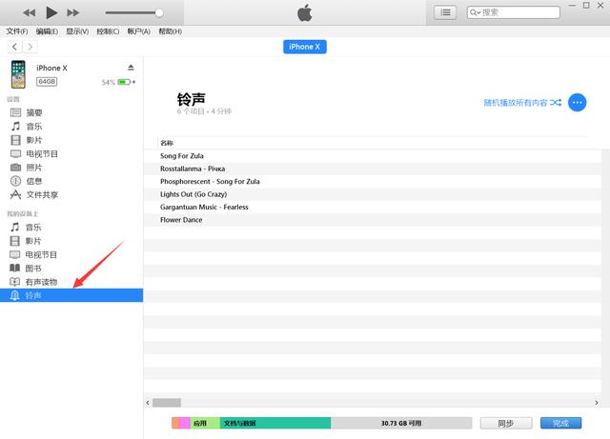The height and width of the screenshot is (439, 610).
Task: Click the 30.73 GB 可用 free space bar
Action: [401, 423]
